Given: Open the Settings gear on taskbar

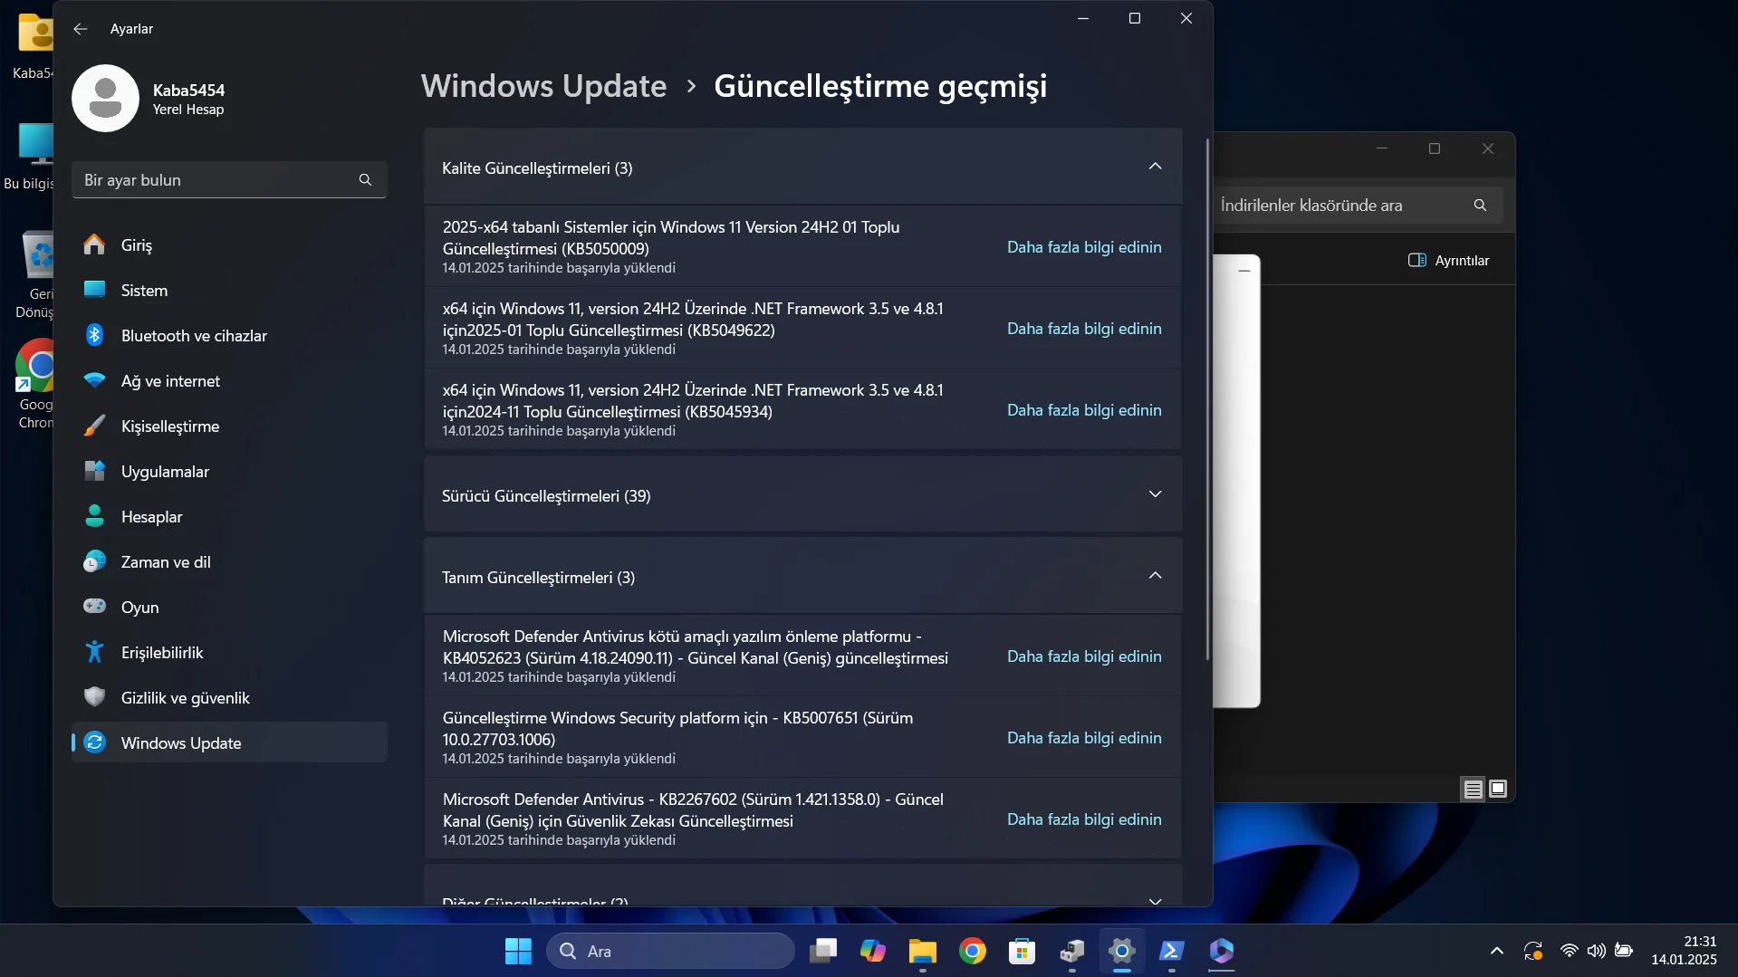Looking at the screenshot, I should 1122,951.
